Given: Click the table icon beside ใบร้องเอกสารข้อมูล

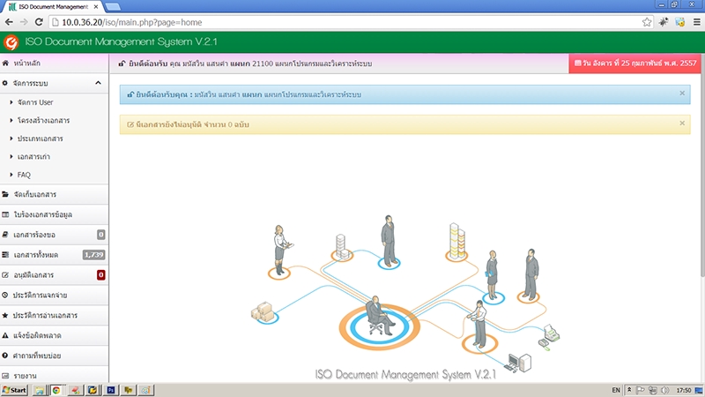Looking at the screenshot, I should [5, 214].
